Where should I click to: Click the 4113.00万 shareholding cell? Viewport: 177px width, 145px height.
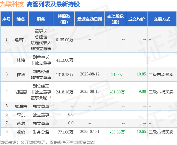65,60
